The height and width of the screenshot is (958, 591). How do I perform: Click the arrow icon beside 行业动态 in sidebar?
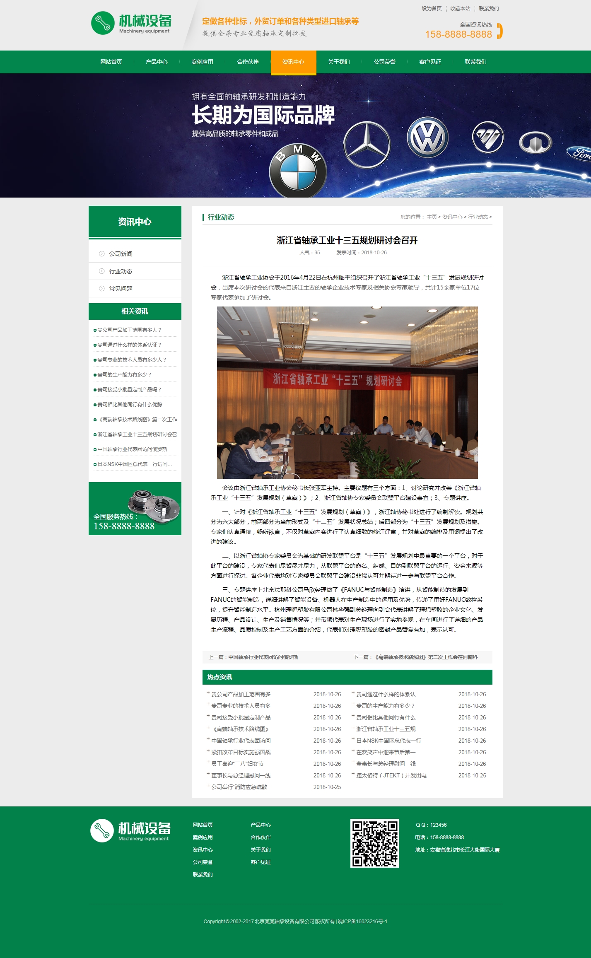tap(101, 271)
